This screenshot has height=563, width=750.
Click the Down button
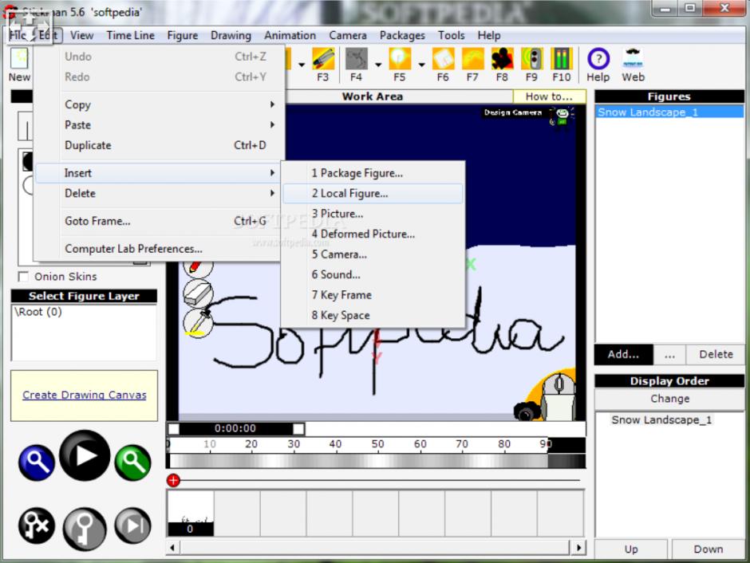[x=709, y=549]
